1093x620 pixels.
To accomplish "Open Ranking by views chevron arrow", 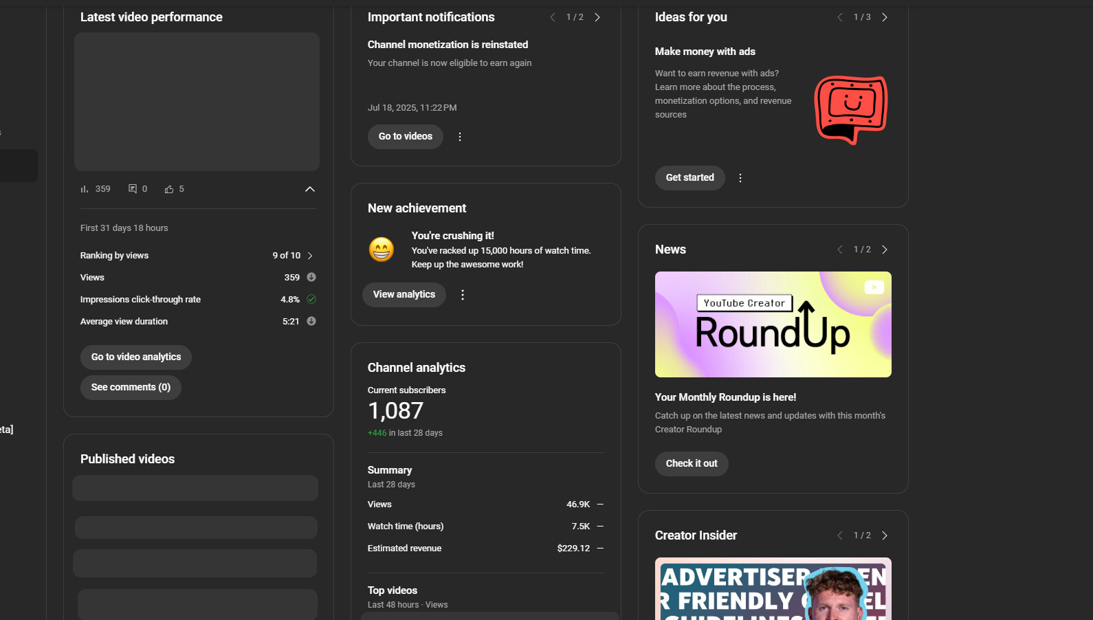I will pos(310,256).
